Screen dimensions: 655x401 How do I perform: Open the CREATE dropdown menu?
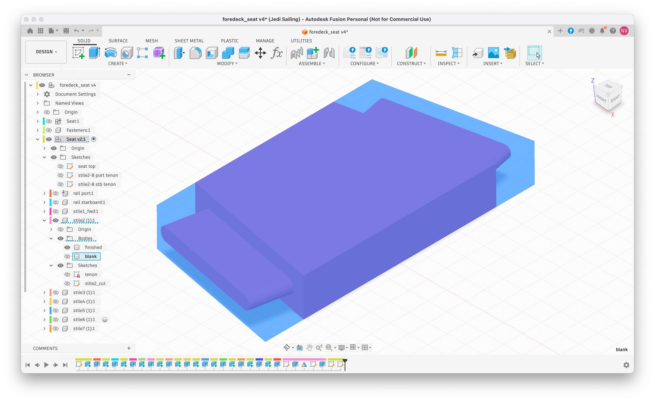118,64
